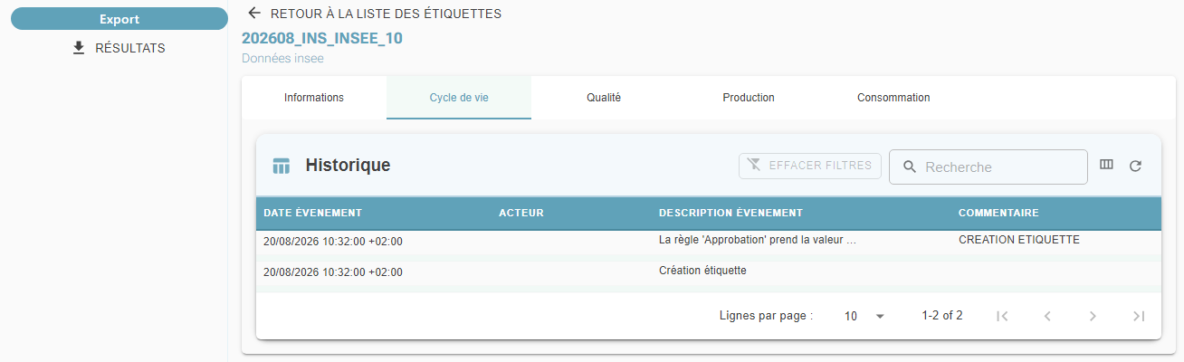Click the Effacer filtres button
This screenshot has width=1184, height=362.
[x=810, y=166]
